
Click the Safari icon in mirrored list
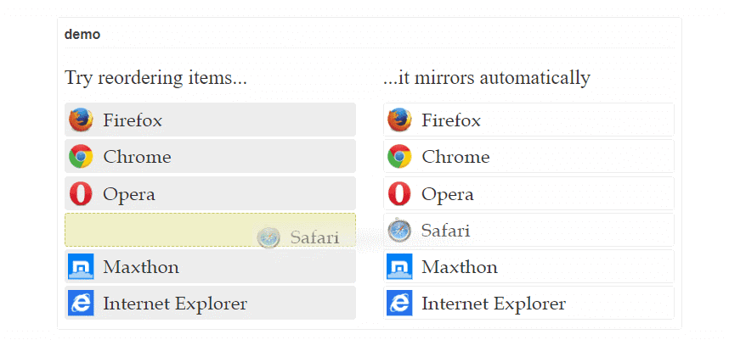point(399,230)
